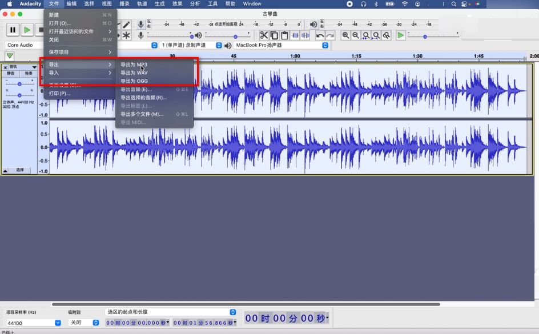The height and width of the screenshot is (334, 539).
Task: Open the 录制声道 recording channels dropdown
Action: [191, 45]
